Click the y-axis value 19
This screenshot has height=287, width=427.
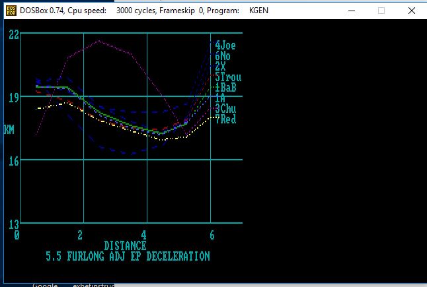(14, 98)
